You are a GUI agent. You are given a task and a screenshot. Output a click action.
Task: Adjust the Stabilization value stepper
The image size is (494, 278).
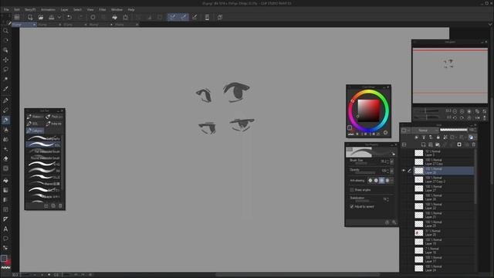pyautogui.click(x=387, y=199)
